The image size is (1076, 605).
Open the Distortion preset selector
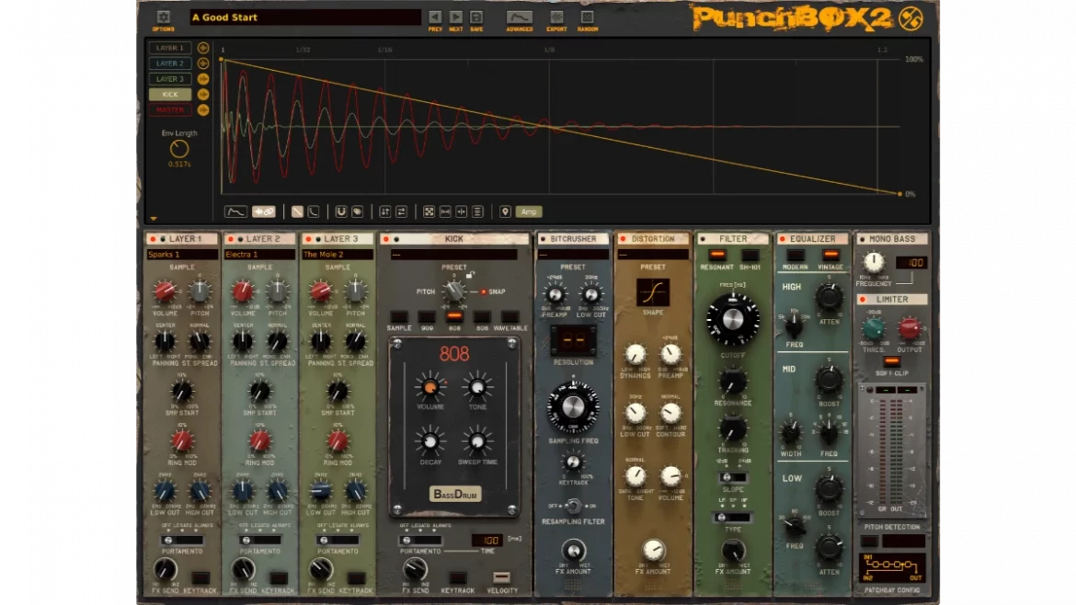point(653,255)
